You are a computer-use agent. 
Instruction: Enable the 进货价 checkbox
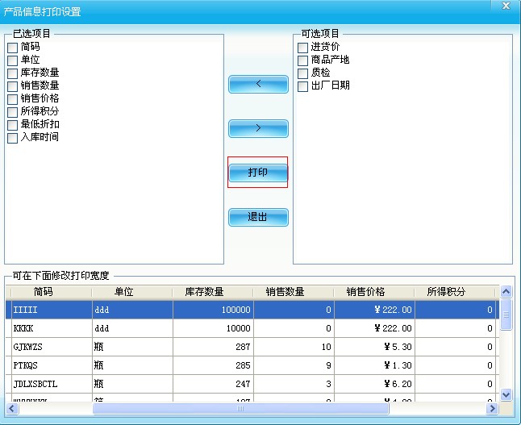click(x=303, y=48)
